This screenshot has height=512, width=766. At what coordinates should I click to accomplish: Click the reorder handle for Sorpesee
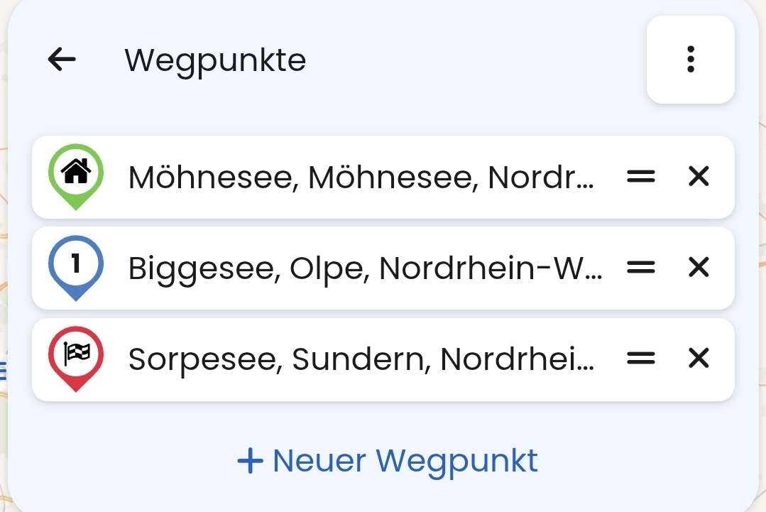pyautogui.click(x=640, y=359)
